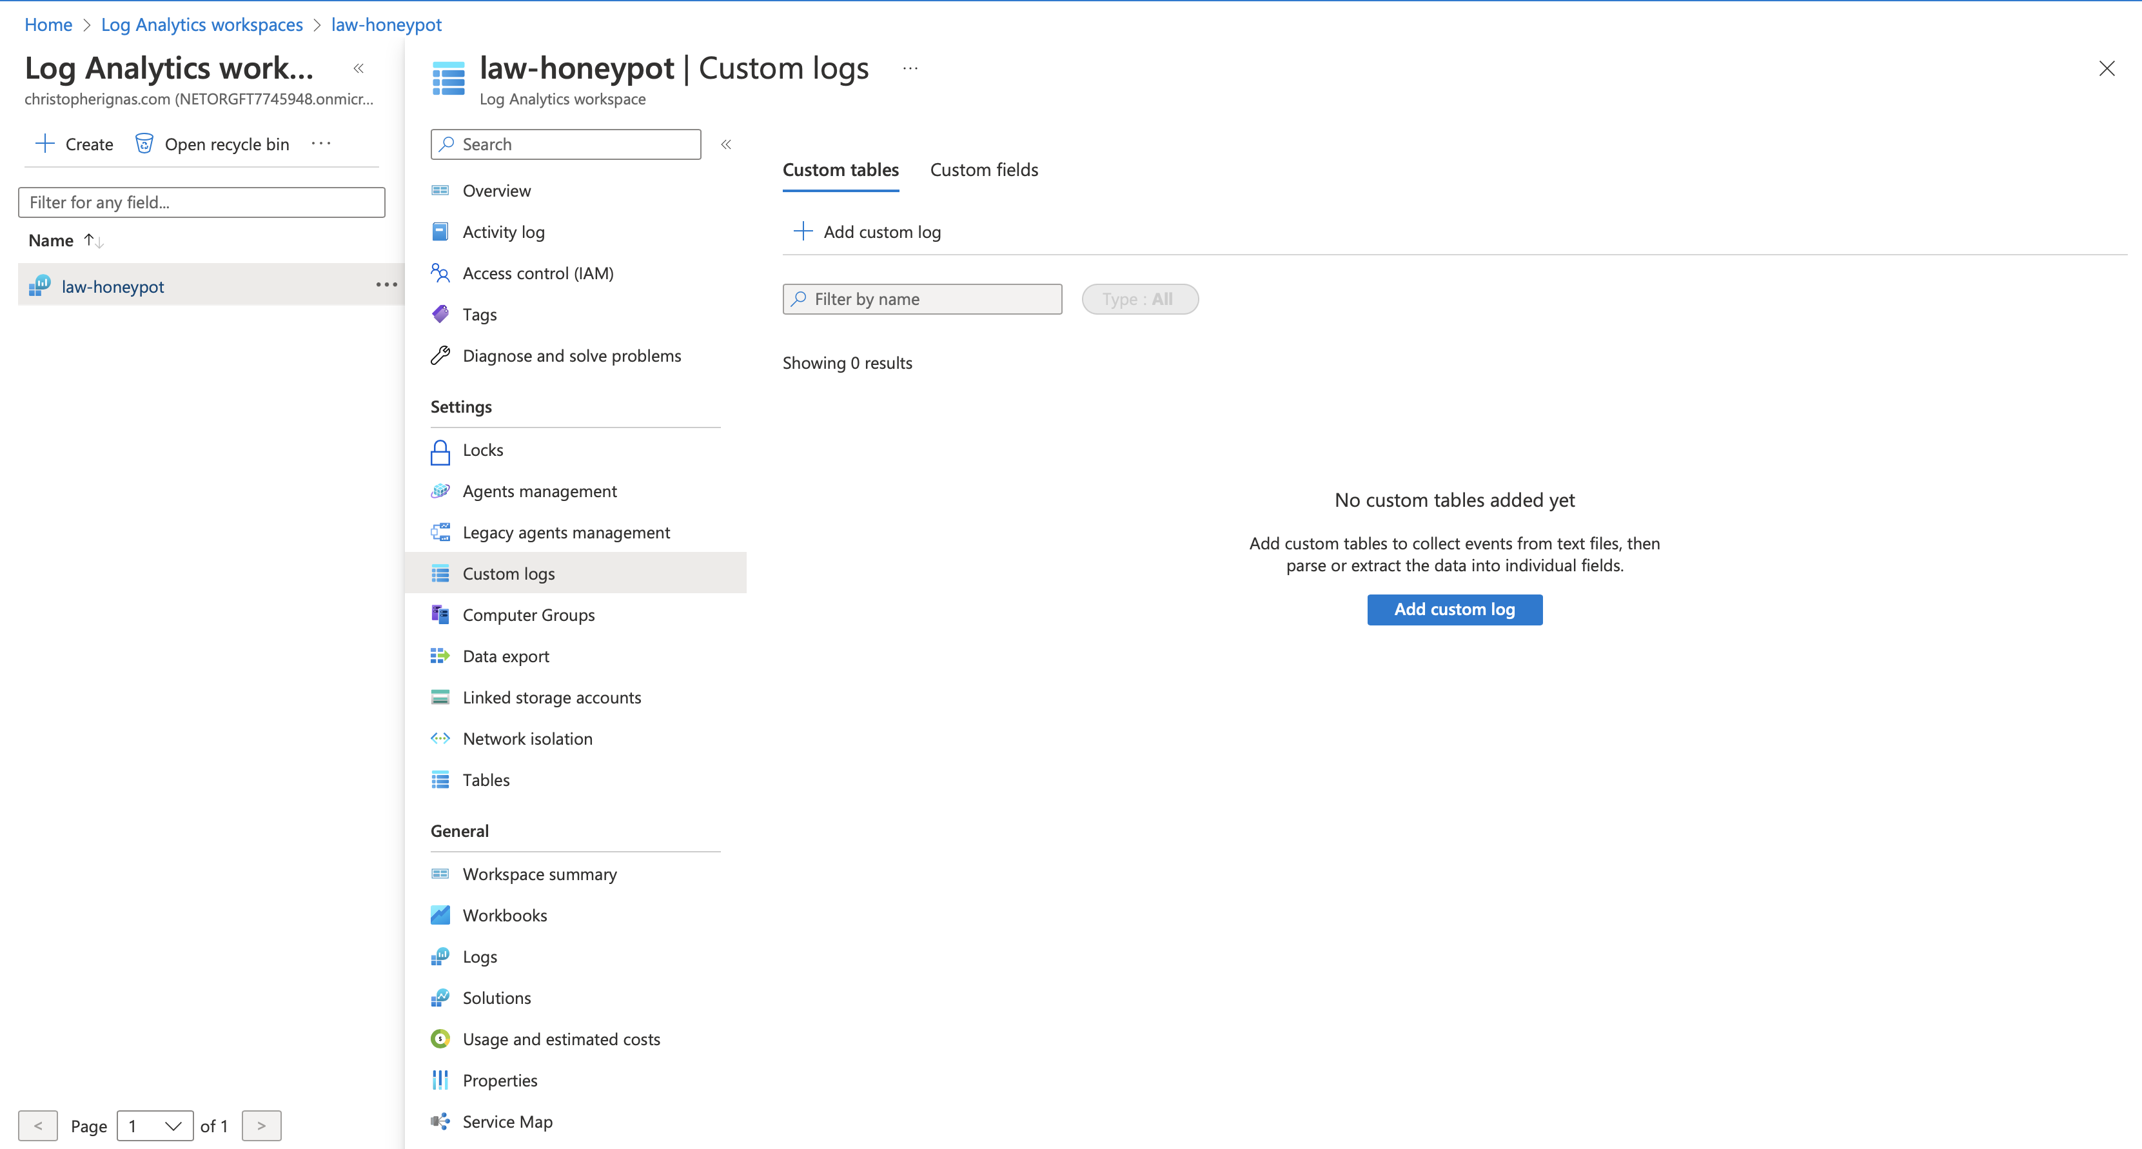Click the Network isolation icon
Viewport: 2142px width, 1149px height.
(440, 738)
